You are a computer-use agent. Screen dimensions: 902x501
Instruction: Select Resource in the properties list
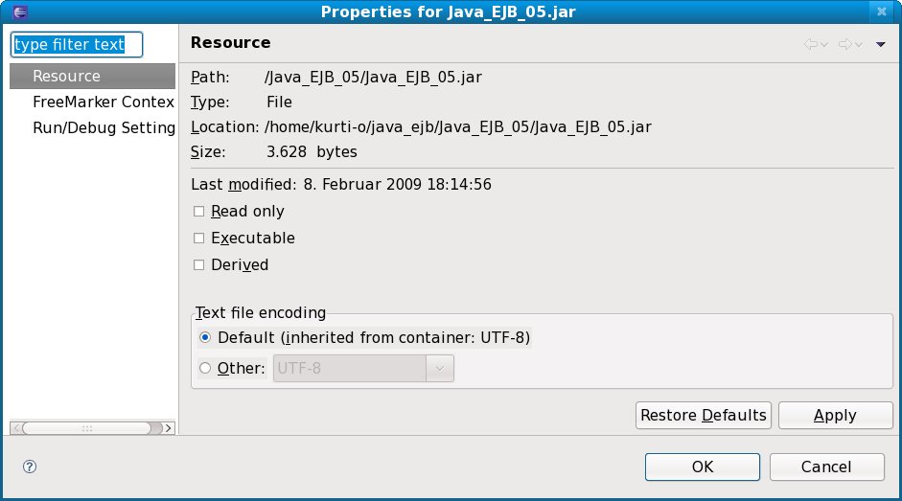(66, 77)
